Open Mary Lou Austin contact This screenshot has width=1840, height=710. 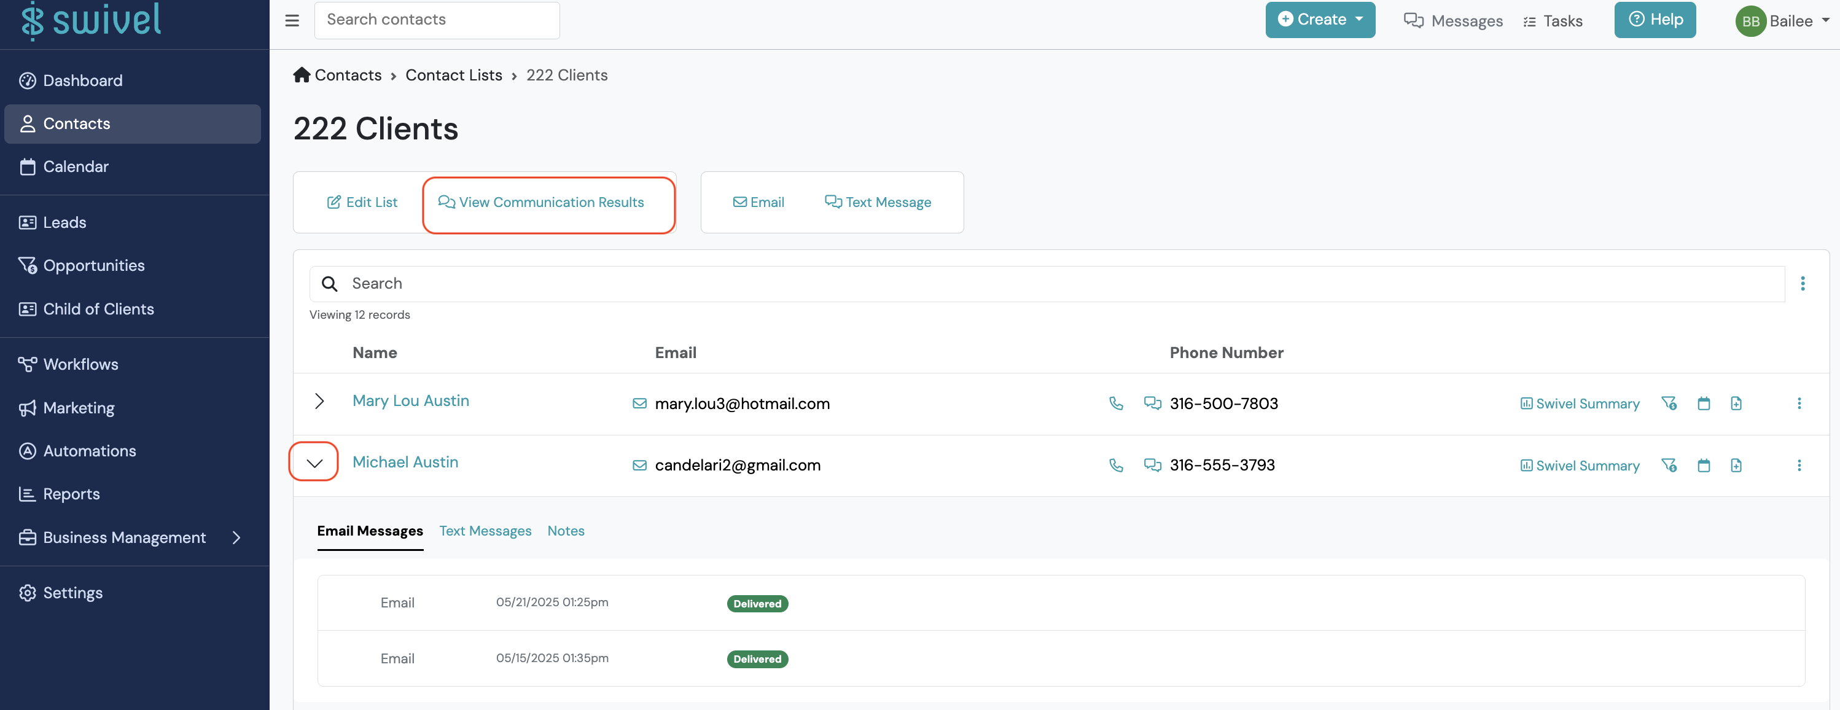click(x=411, y=400)
